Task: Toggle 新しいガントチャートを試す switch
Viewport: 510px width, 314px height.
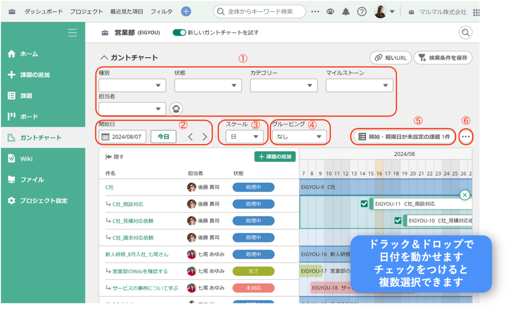Action: pyautogui.click(x=179, y=33)
